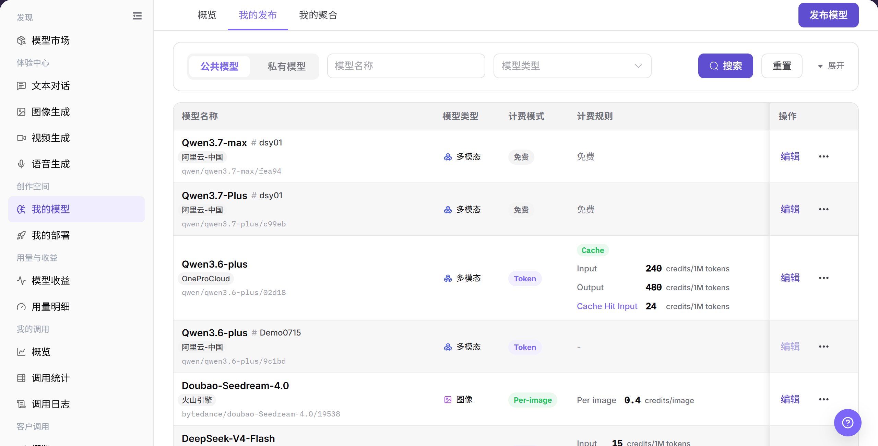Open 我的部署 page
Viewport: 878px width, 446px height.
(x=76, y=235)
